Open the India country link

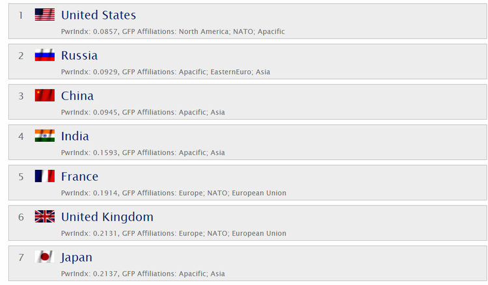click(75, 136)
